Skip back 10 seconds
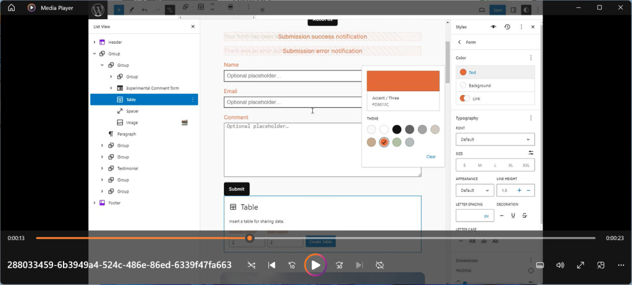 pyautogui.click(x=292, y=265)
